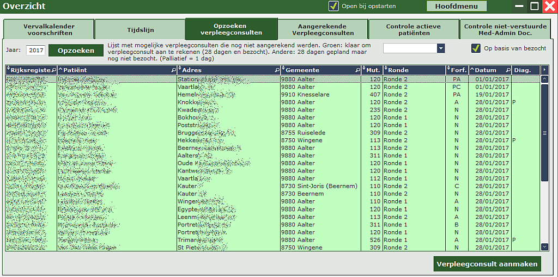The height and width of the screenshot is (277, 558).
Task: Click the Mut. value 235
Action: 375,110
